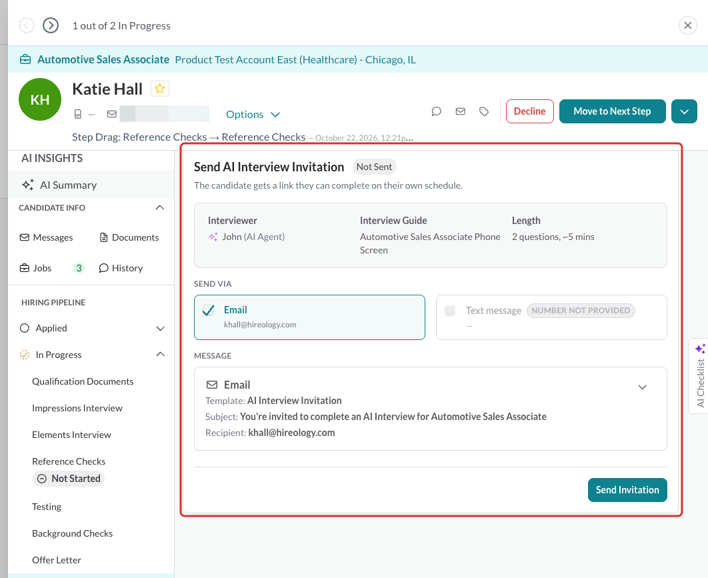Image resolution: width=708 pixels, height=578 pixels.
Task: Select Reference Checks step
Action: (69, 461)
